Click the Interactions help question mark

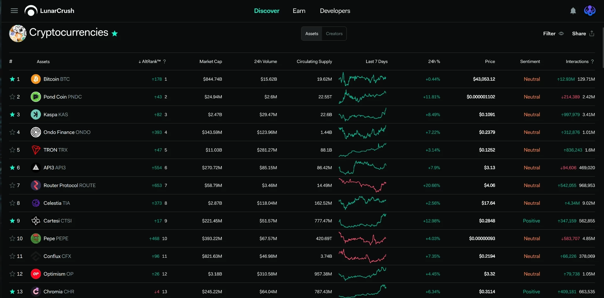point(592,61)
